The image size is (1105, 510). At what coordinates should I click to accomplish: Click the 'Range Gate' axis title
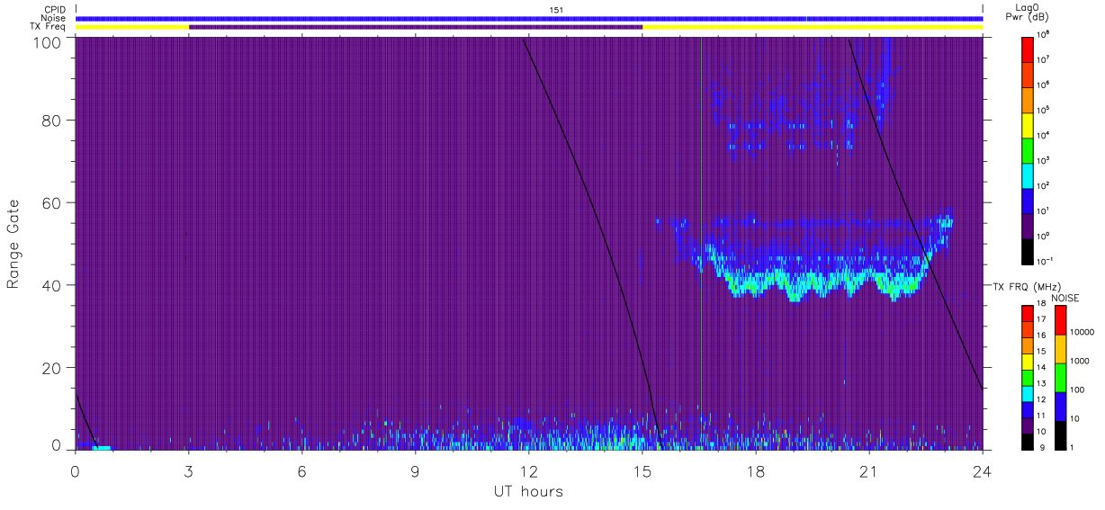[13, 244]
